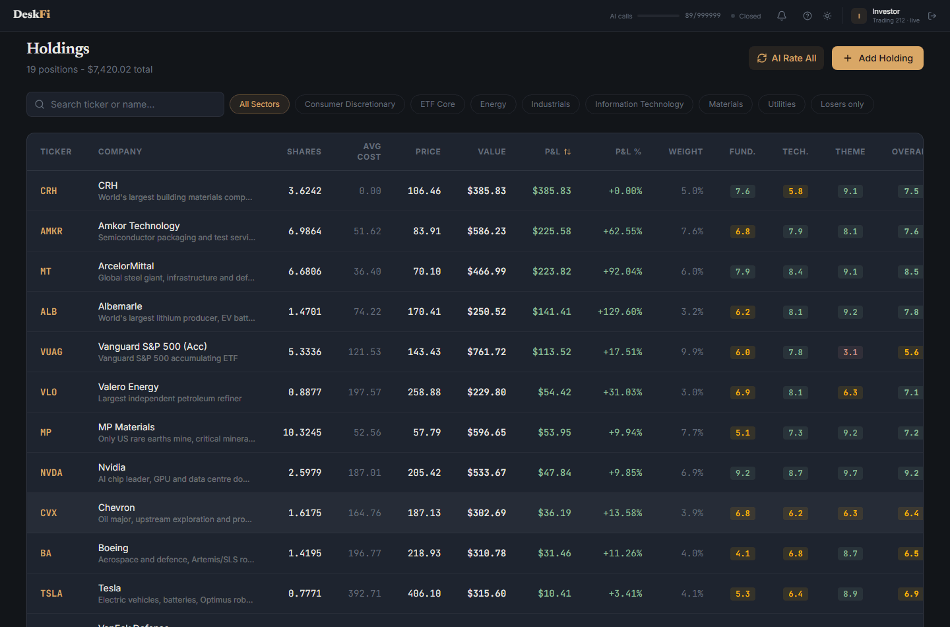The image size is (950, 627).
Task: Click the Holdings page heading
Action: (x=58, y=49)
